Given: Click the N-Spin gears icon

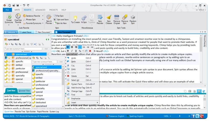Looking at the screenshot, I should click(x=84, y=17).
